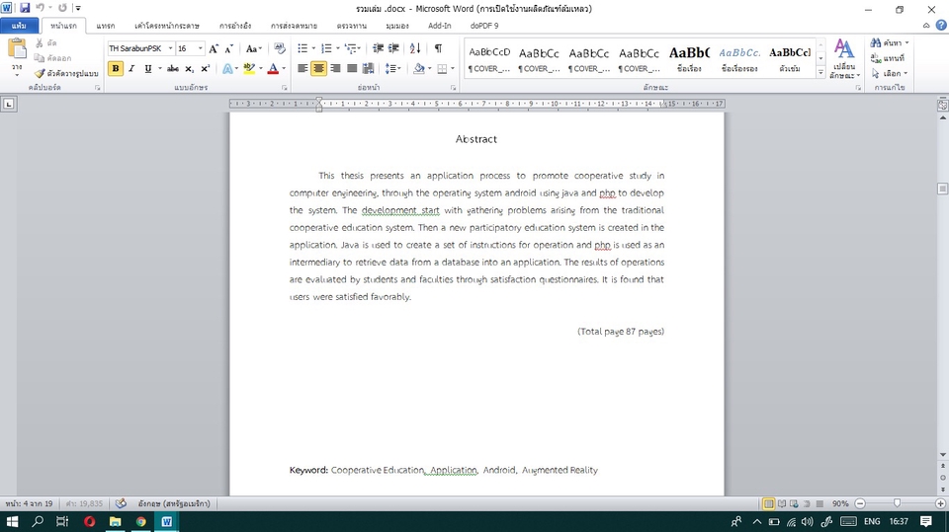Click Thai Distributed alignment icon

pos(368,68)
